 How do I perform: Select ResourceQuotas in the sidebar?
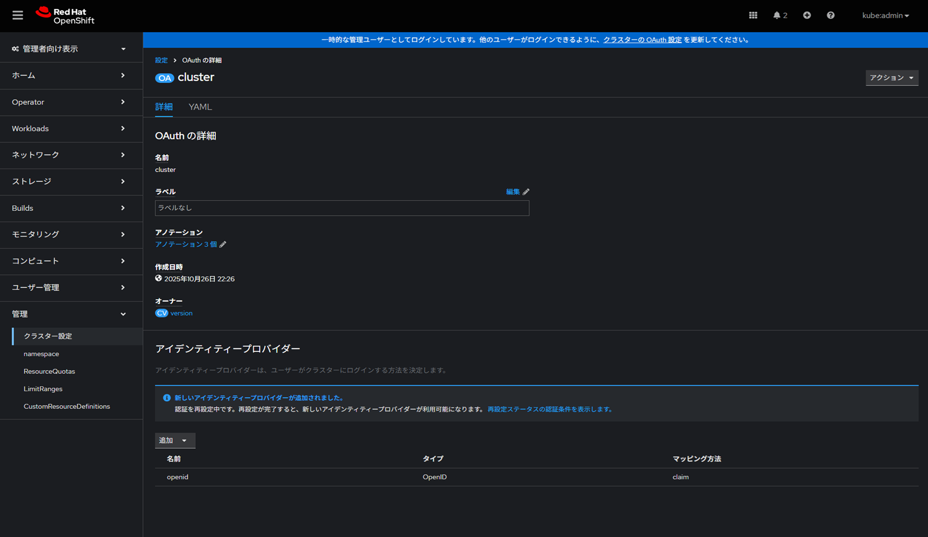pyautogui.click(x=49, y=371)
